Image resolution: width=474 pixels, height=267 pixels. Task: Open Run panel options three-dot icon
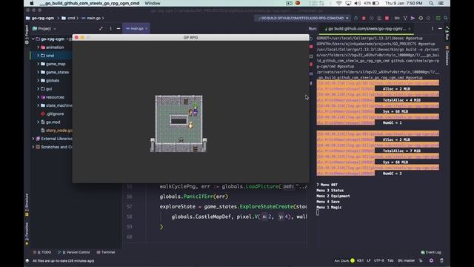[433, 28]
